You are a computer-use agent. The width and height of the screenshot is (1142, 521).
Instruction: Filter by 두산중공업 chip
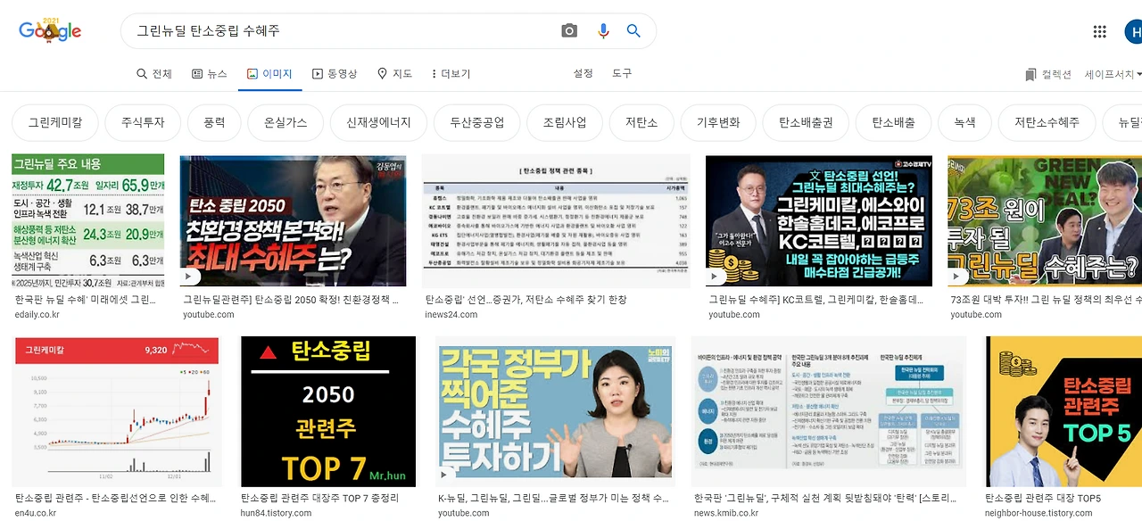(476, 122)
